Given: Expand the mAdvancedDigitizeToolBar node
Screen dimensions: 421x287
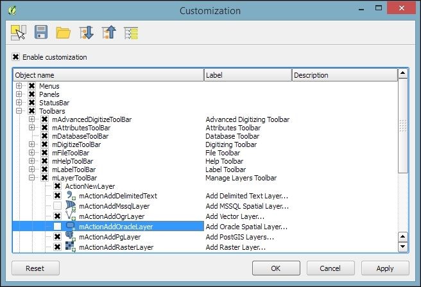Looking at the screenshot, I should click(32, 119).
